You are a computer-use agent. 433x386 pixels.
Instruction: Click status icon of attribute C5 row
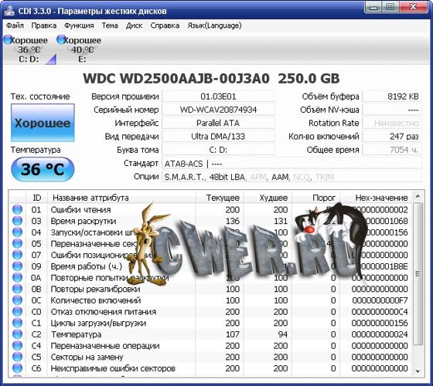click(x=17, y=357)
